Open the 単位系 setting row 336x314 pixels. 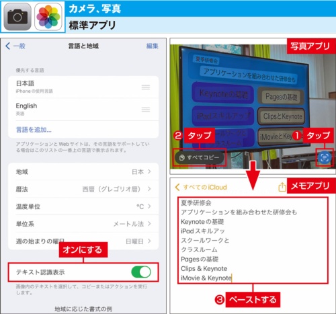click(83, 224)
